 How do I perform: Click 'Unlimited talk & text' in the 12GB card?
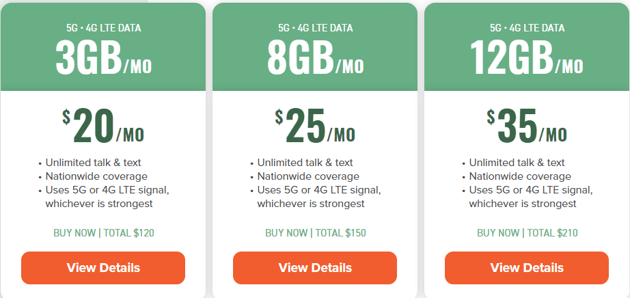(x=517, y=163)
